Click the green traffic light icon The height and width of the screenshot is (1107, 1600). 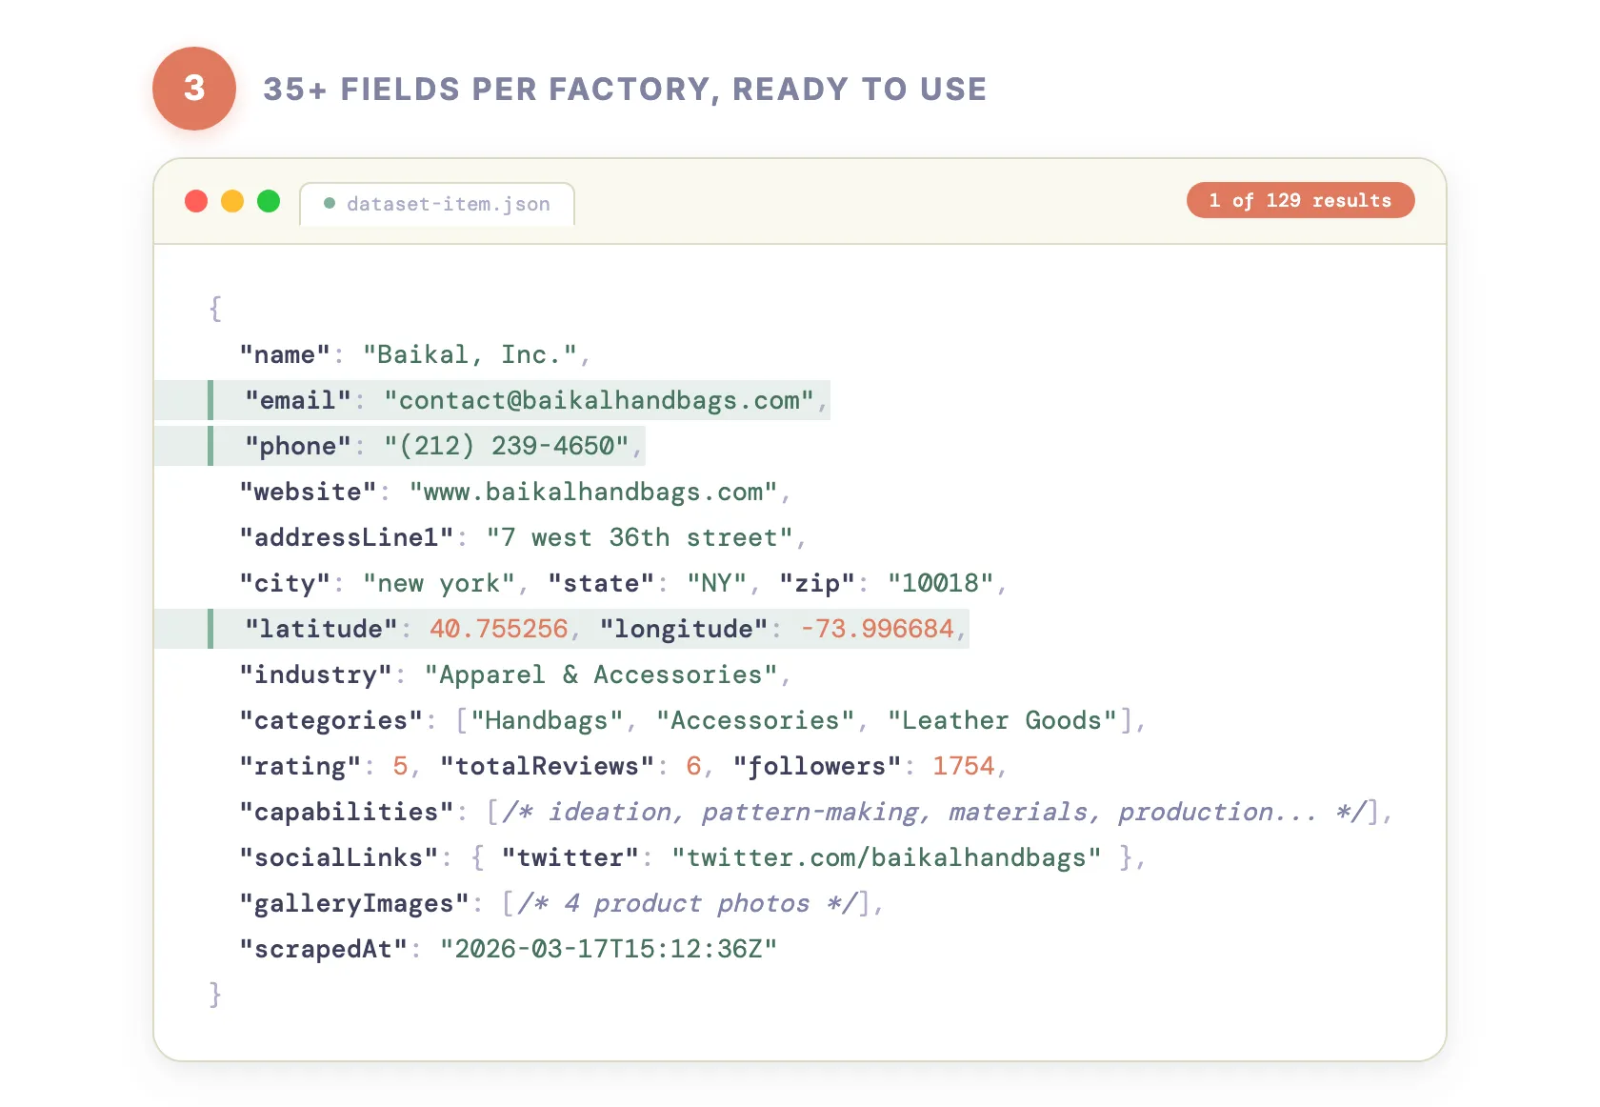point(269,201)
